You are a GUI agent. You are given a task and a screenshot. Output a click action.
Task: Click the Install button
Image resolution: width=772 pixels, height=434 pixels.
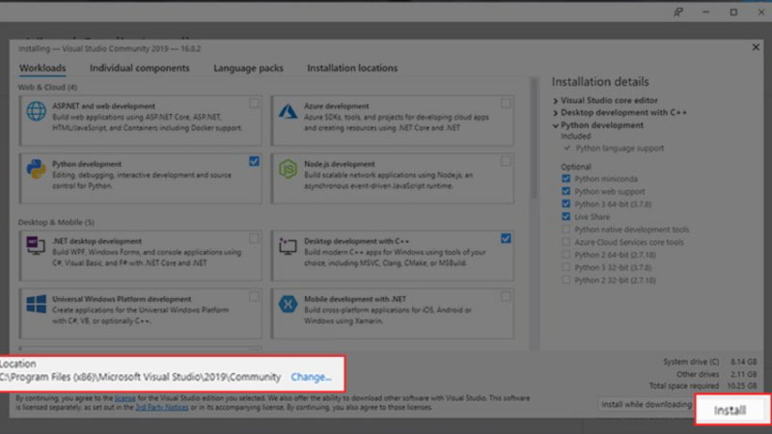click(731, 410)
